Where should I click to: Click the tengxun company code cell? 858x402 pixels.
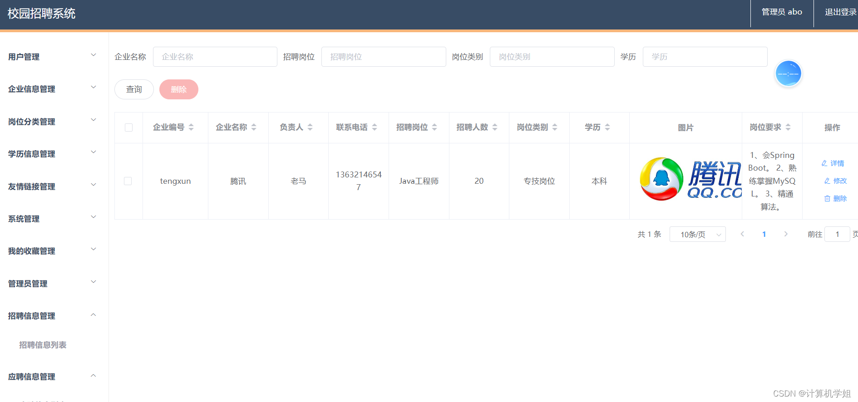pyautogui.click(x=175, y=181)
